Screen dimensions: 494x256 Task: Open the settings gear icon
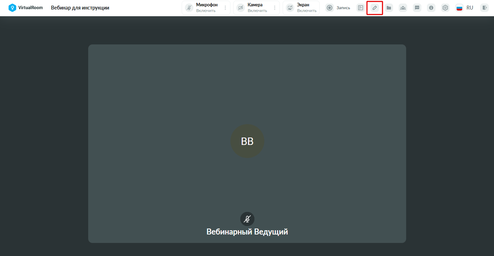pyautogui.click(x=445, y=8)
